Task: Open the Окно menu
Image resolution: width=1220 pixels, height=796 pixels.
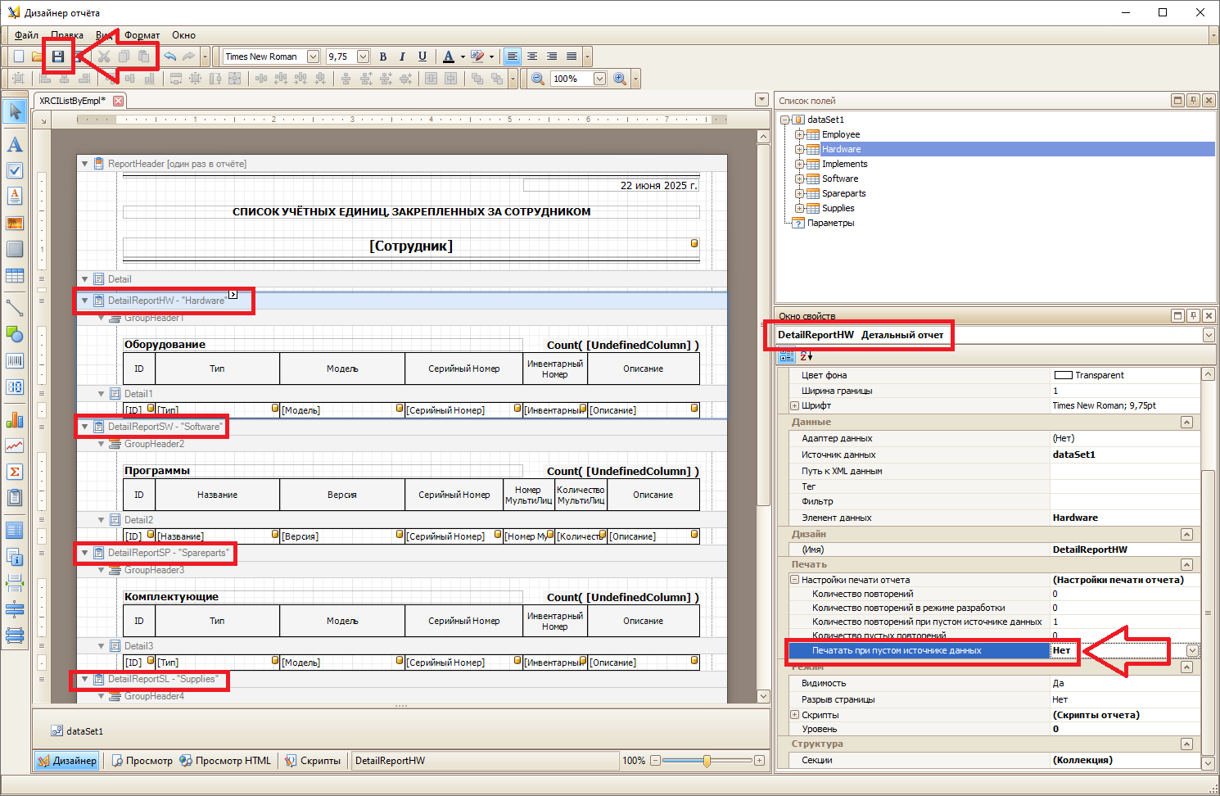Action: (x=183, y=35)
